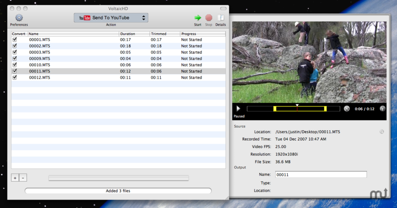Reveal source file magnifier icon
Viewport: 397px width, 208px height.
[382, 132]
